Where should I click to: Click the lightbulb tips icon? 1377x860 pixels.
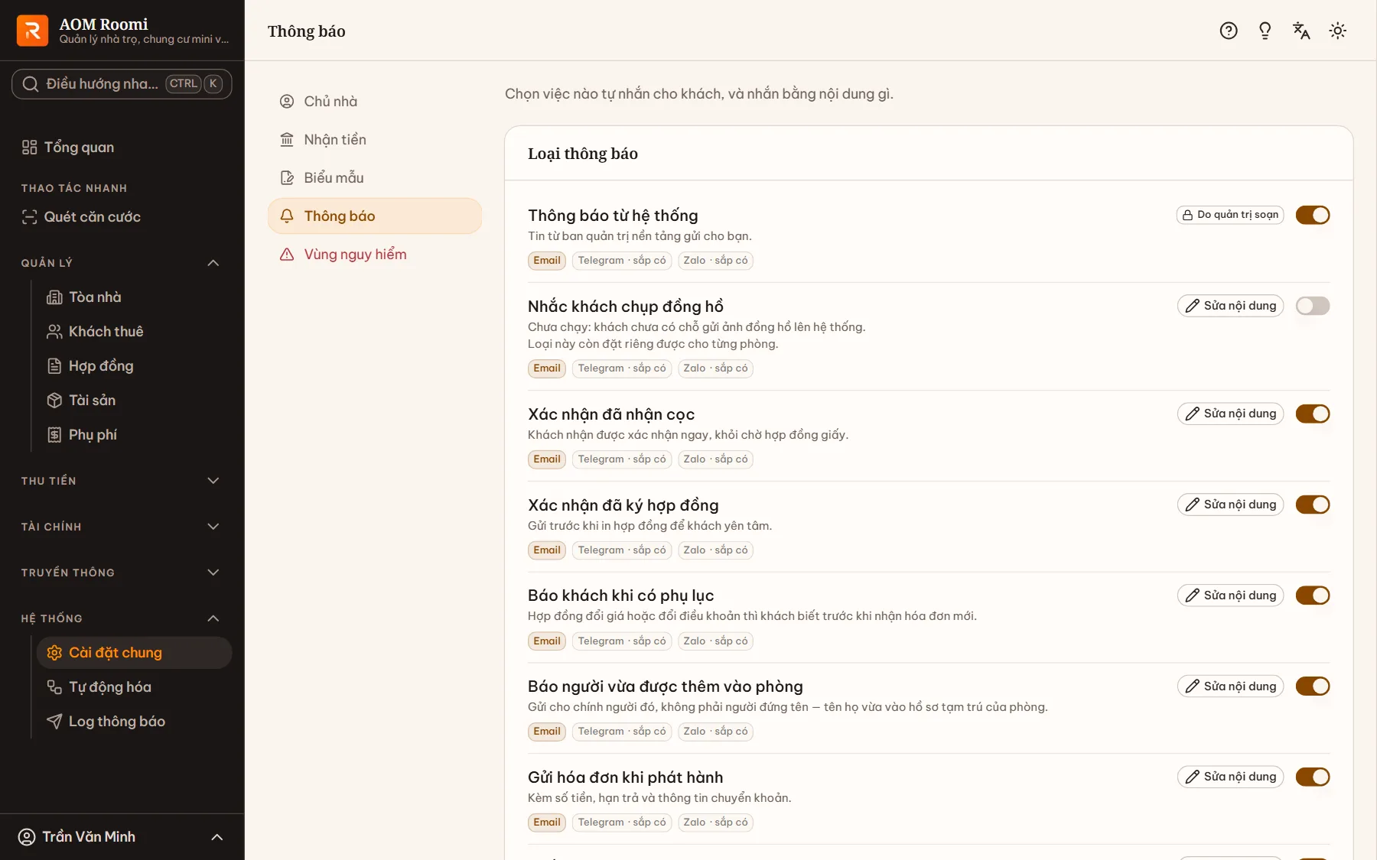[x=1265, y=31]
